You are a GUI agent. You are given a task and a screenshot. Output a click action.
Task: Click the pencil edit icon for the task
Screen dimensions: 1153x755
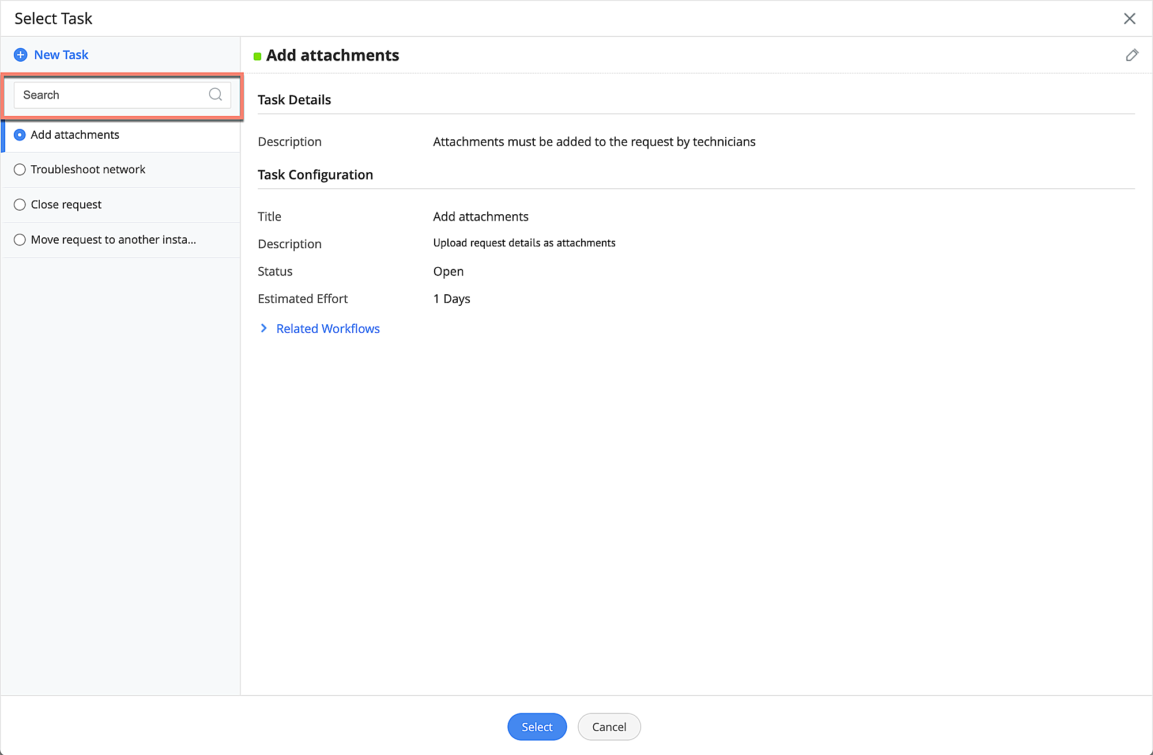click(1132, 55)
